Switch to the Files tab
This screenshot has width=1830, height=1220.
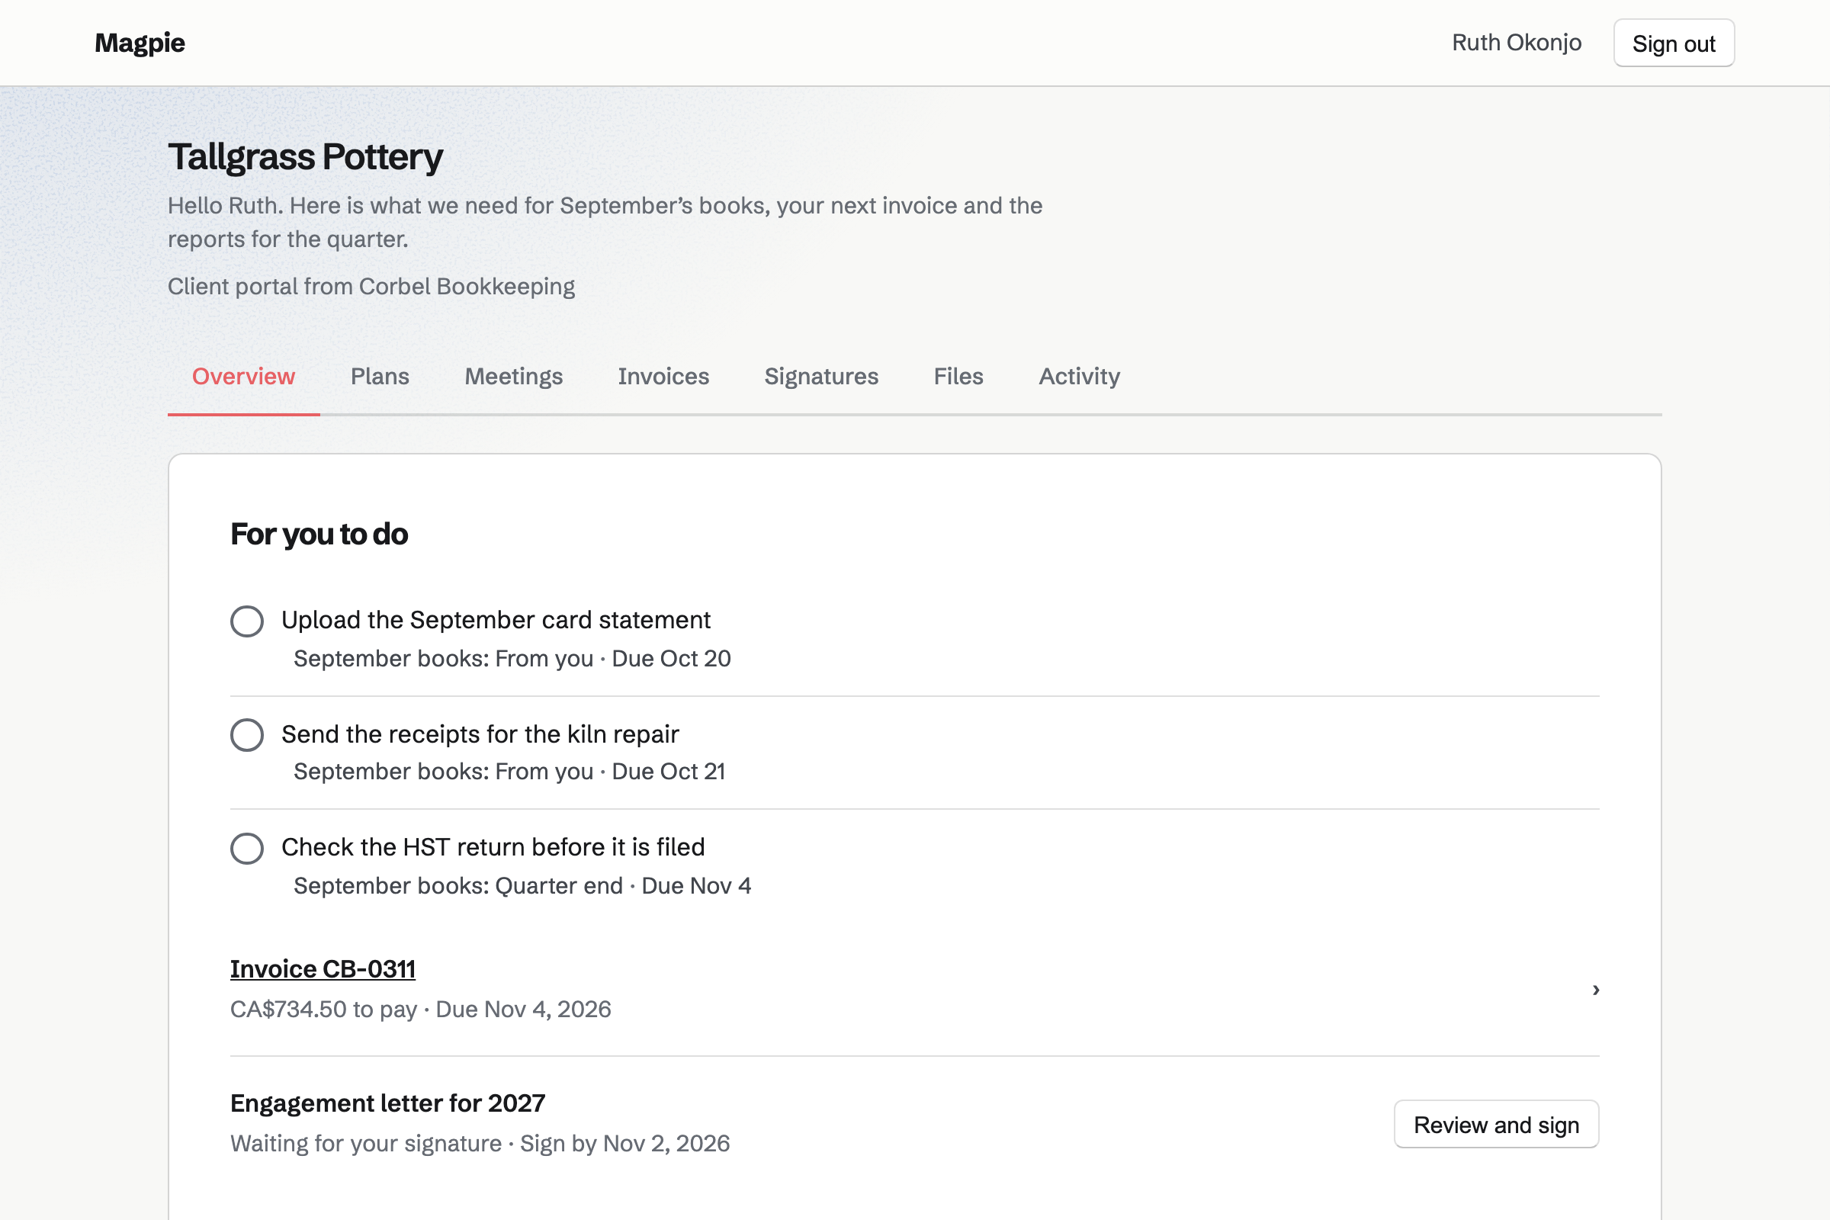pos(958,377)
